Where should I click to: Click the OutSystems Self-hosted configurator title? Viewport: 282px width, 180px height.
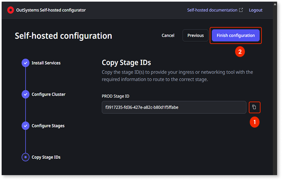tap(51, 10)
